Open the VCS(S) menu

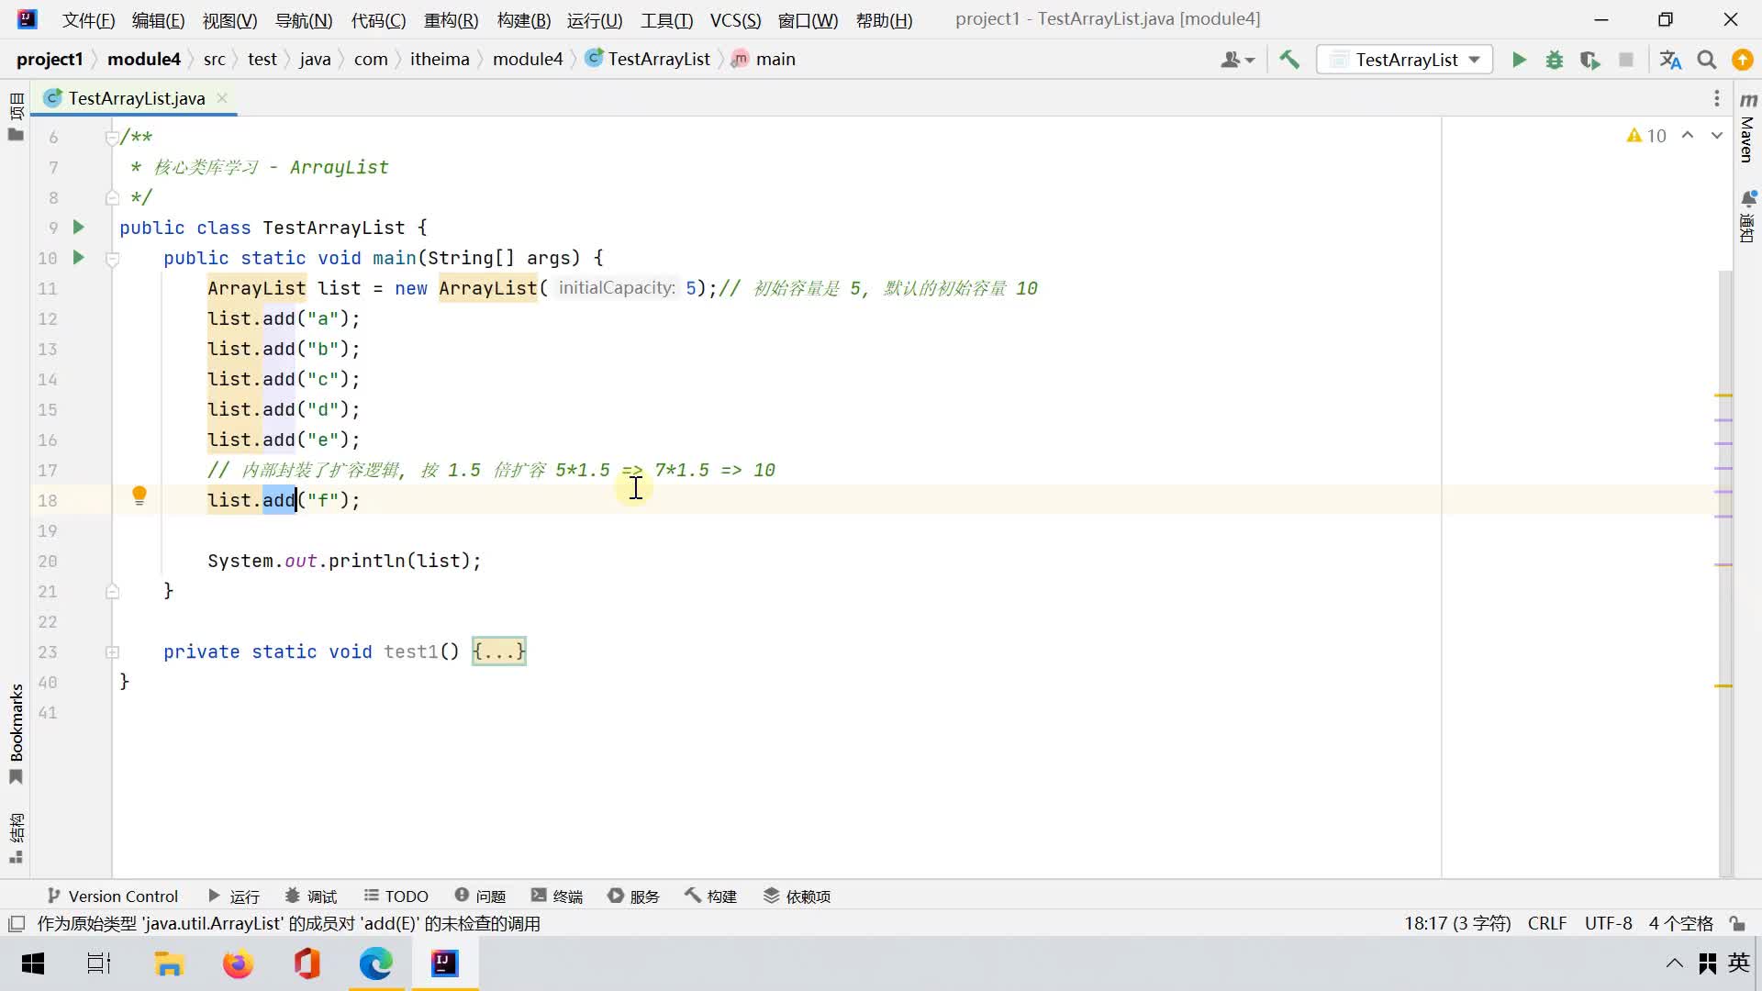735,20
